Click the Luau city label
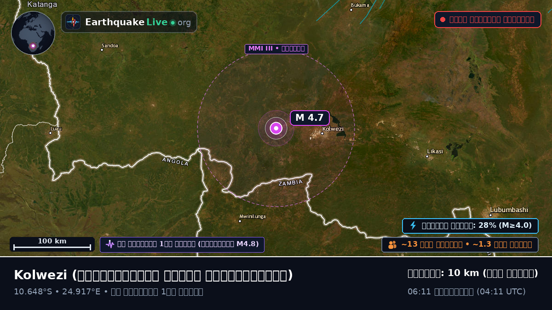The width and height of the screenshot is (552, 310). coord(56,129)
